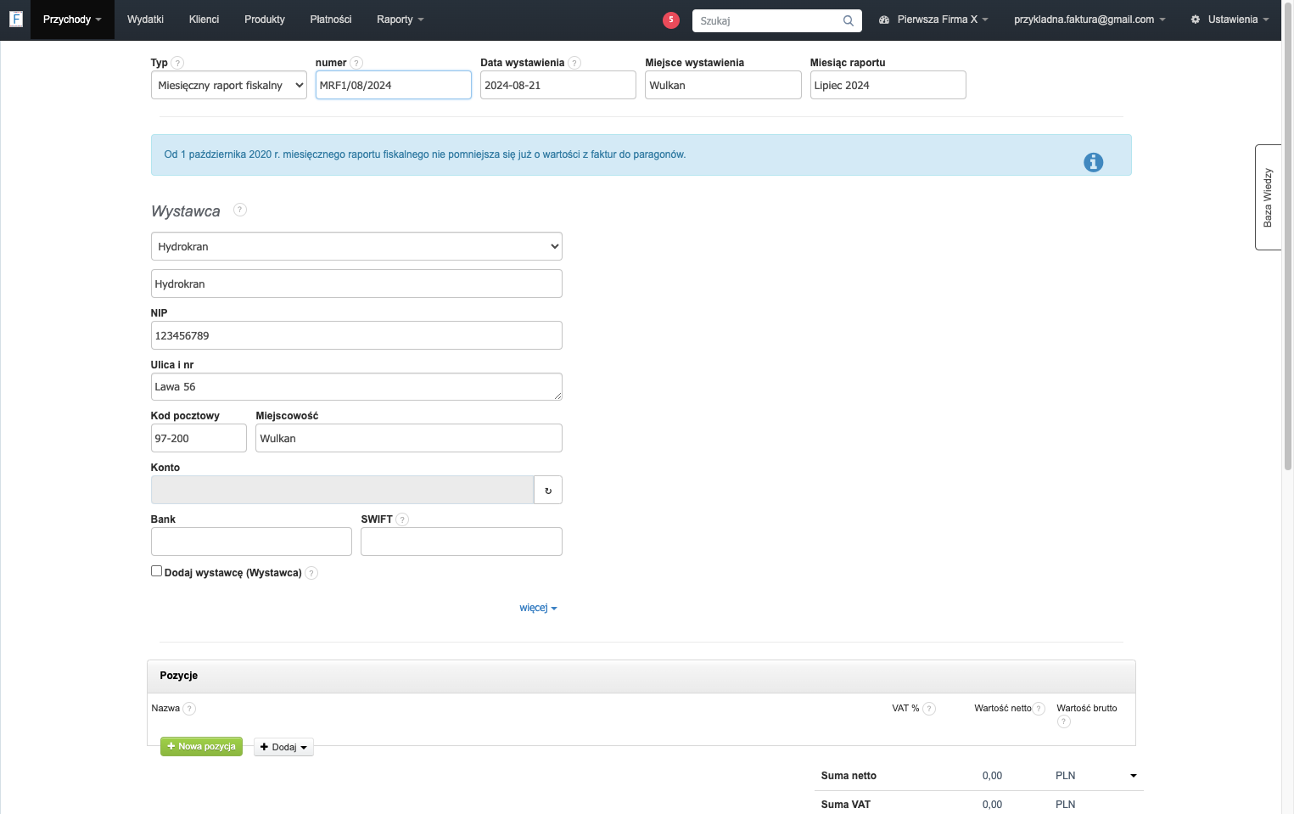The height and width of the screenshot is (814, 1294).
Task: Click the Miejsce wystawienia field Wulkan
Action: [723, 85]
